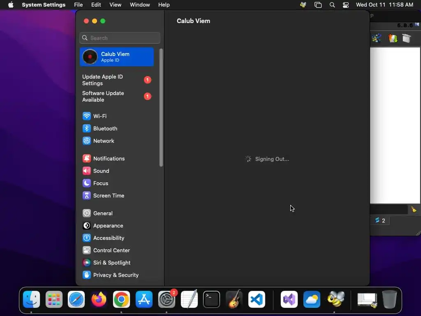Open Control Center in menu bar
421x316 pixels.
(x=346, y=5)
